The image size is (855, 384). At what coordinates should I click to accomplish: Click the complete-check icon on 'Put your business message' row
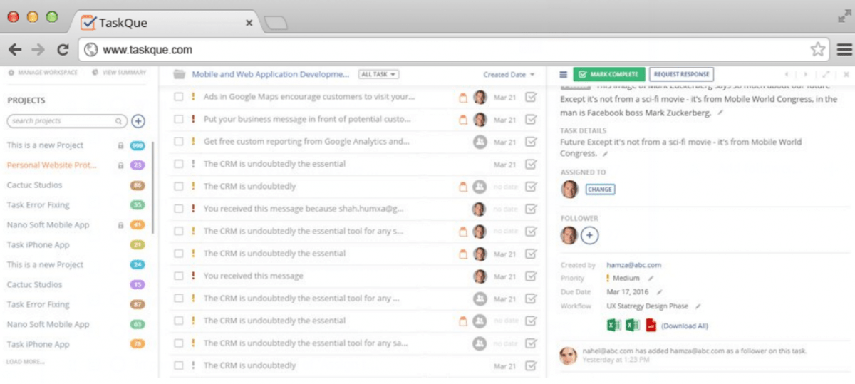pos(531,119)
